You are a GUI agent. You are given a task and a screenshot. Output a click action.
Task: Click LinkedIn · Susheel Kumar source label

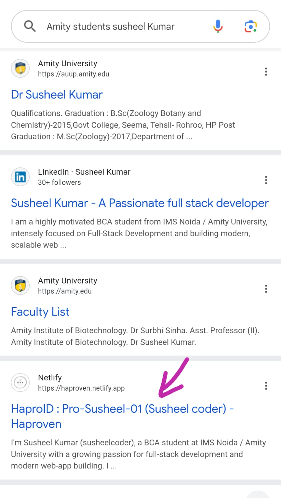(x=84, y=172)
